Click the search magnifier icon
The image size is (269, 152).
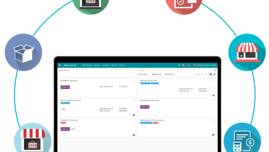click(x=215, y=70)
